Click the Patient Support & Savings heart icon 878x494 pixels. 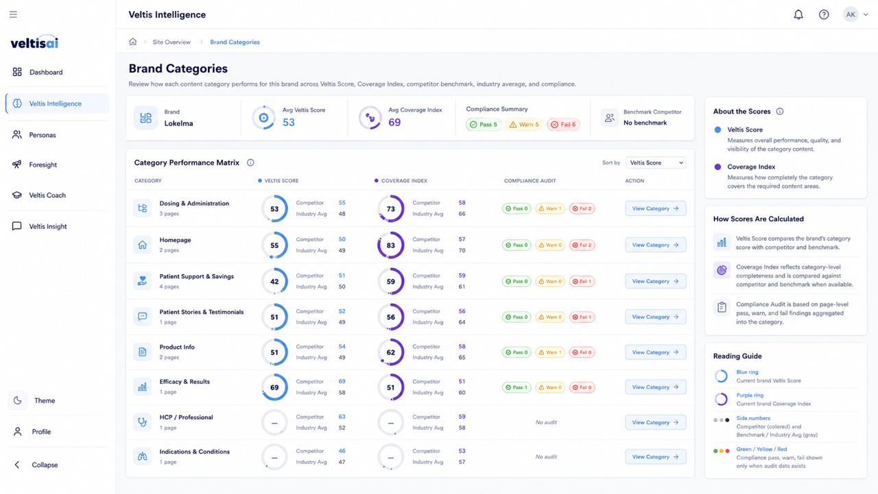pos(143,281)
